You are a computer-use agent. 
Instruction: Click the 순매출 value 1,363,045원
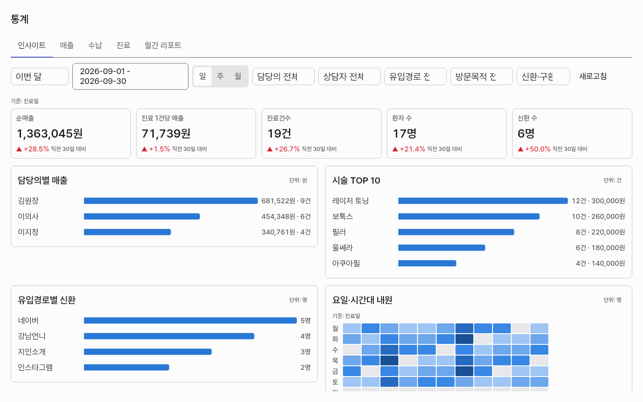coord(50,134)
